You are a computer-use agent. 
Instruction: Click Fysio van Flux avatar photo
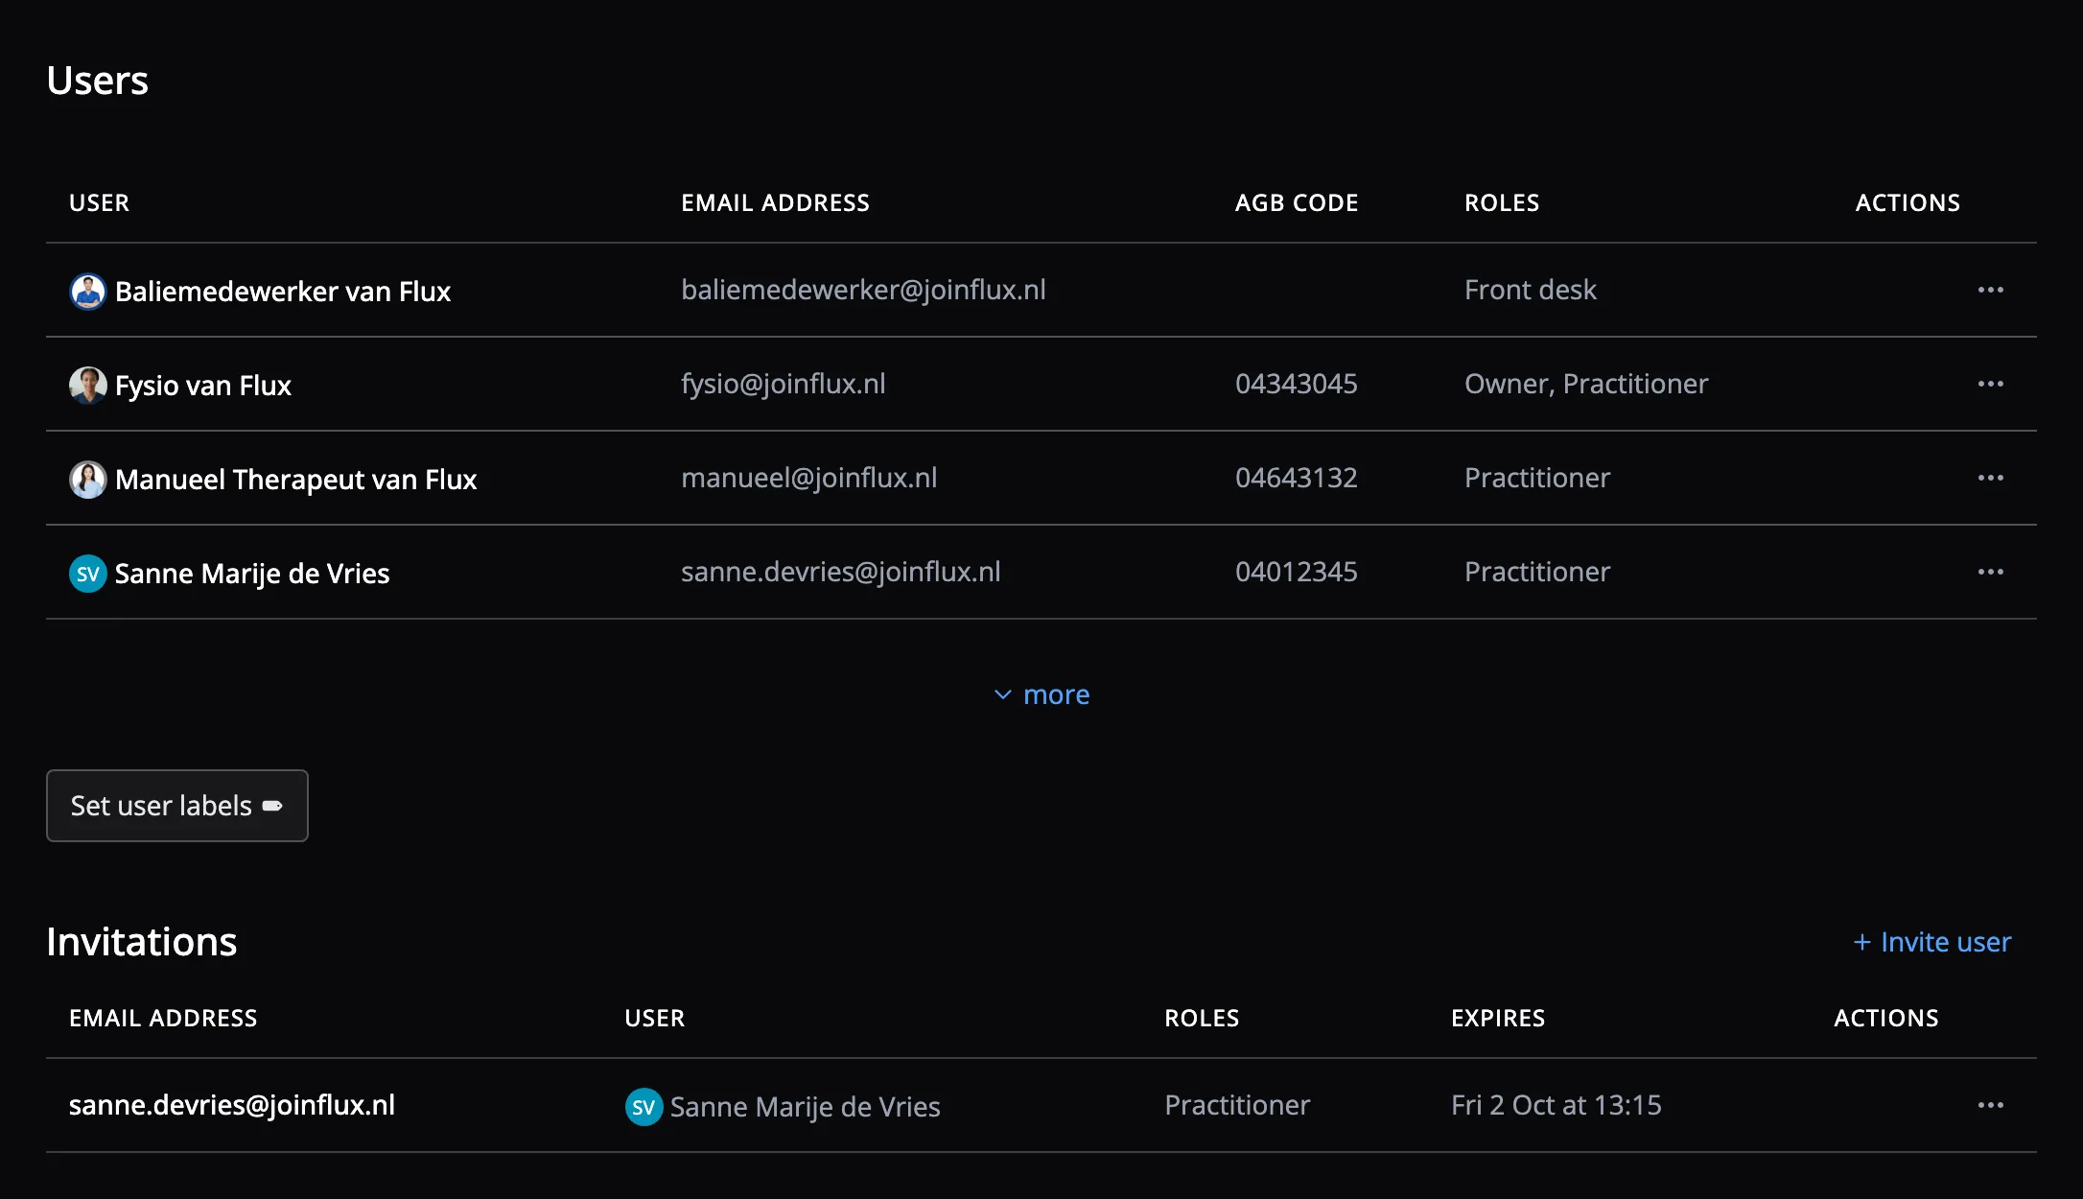(x=87, y=385)
